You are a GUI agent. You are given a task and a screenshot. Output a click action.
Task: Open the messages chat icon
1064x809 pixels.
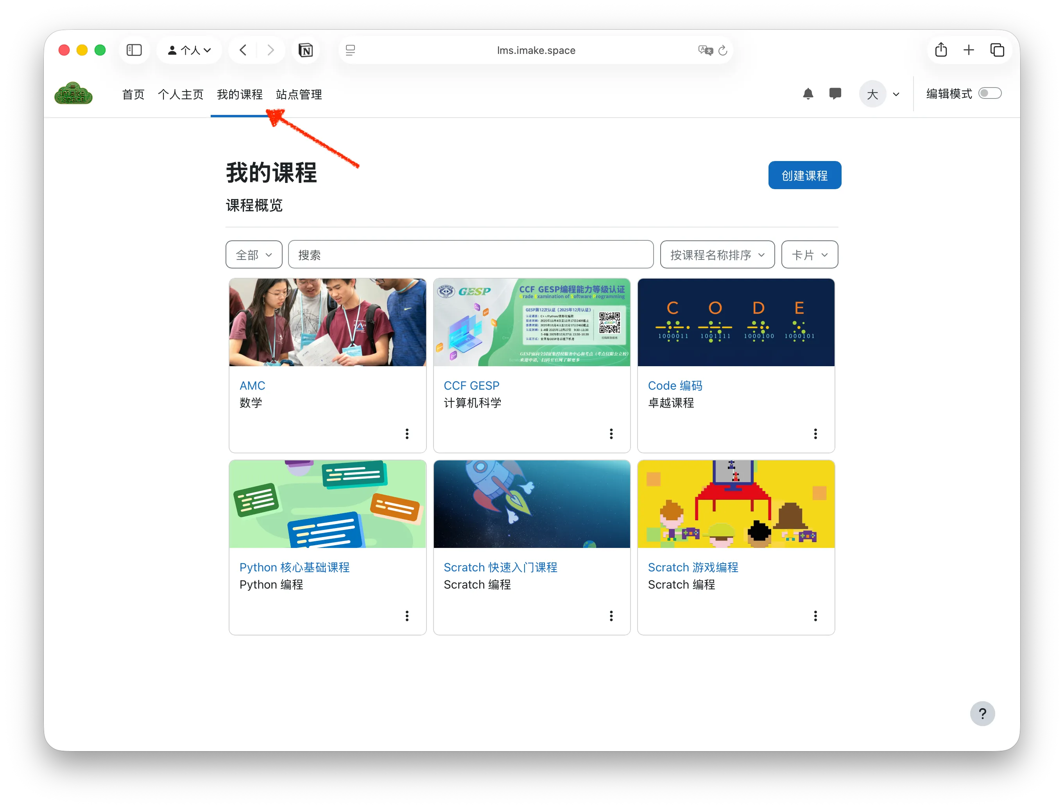[836, 94]
